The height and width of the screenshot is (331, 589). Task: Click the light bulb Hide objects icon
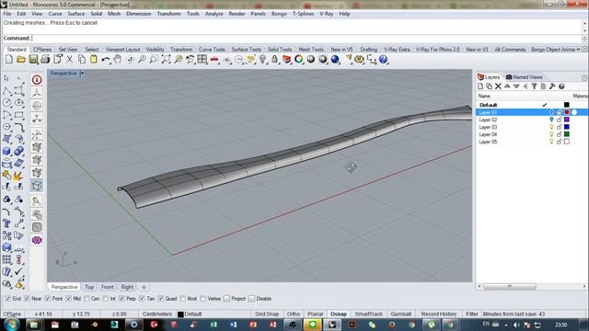(x=262, y=59)
